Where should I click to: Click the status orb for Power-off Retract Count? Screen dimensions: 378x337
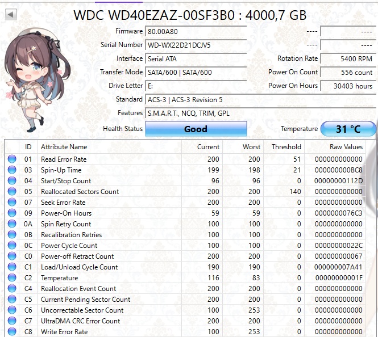pyautogui.click(x=12, y=256)
